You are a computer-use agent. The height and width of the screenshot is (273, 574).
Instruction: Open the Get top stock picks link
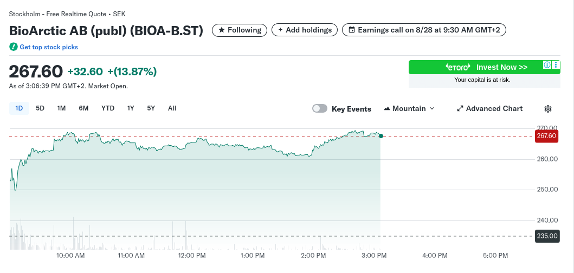(49, 47)
